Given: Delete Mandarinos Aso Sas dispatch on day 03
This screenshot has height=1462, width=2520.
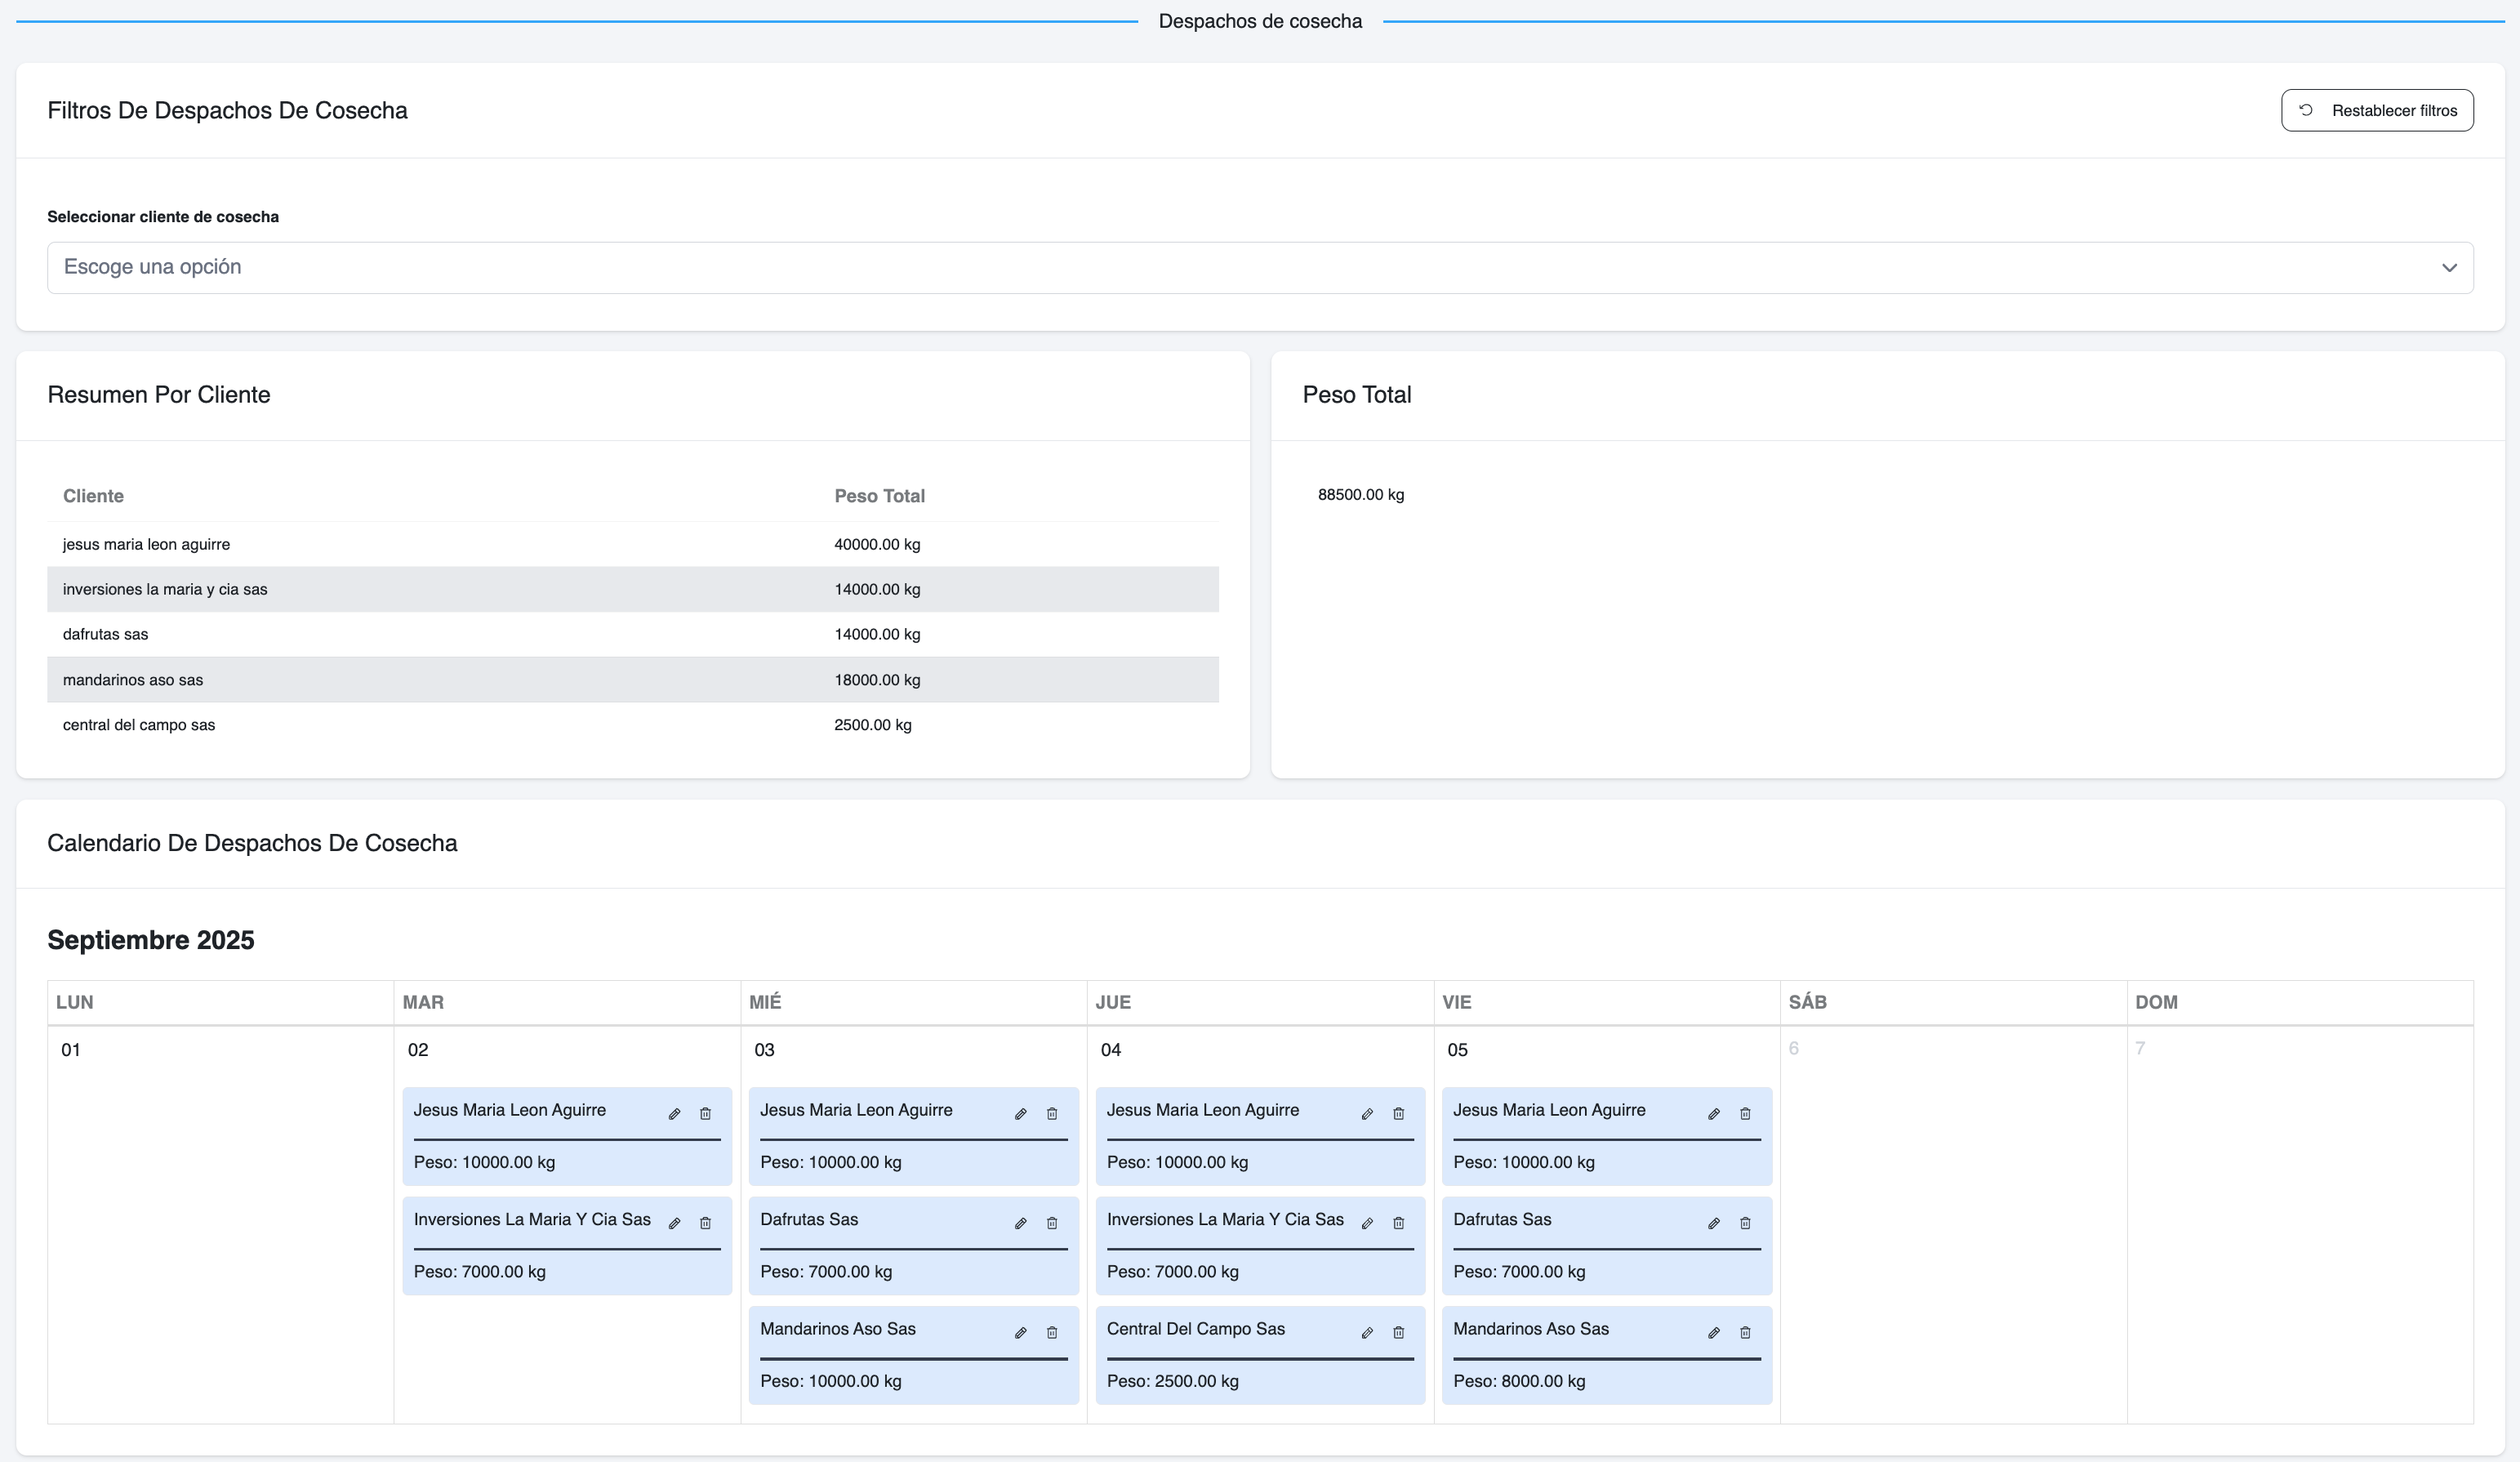Looking at the screenshot, I should coord(1052,1333).
